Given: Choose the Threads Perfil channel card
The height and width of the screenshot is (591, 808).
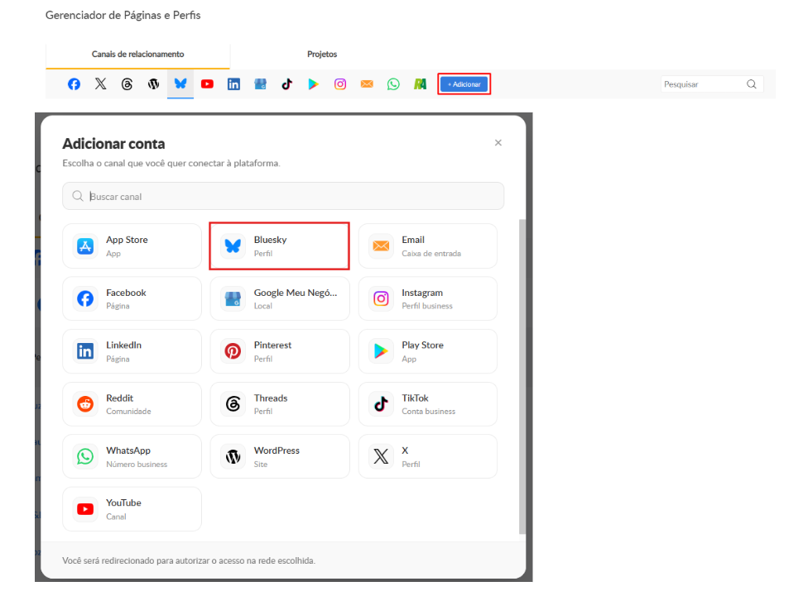Looking at the screenshot, I should 280,403.
